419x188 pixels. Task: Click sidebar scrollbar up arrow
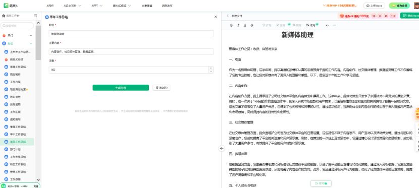(38, 23)
